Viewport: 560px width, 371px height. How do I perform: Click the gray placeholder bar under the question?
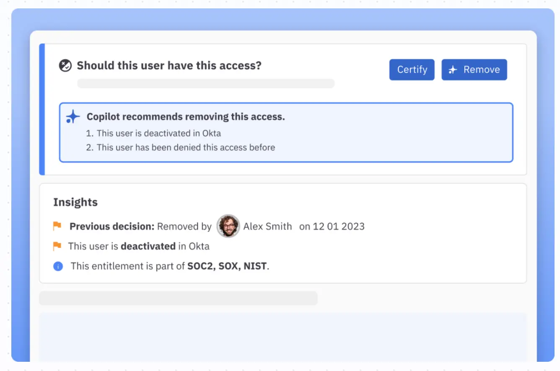point(205,83)
